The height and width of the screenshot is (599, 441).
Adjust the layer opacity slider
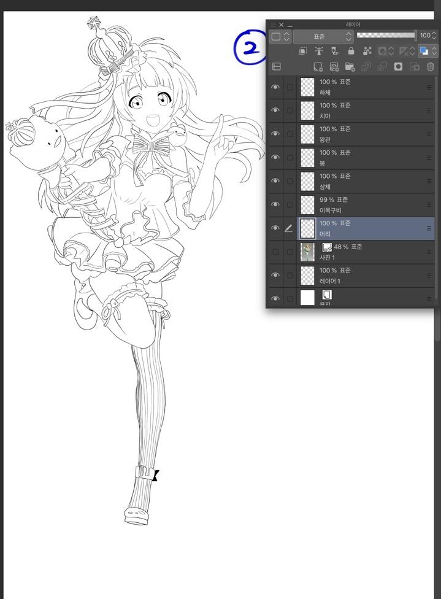pos(386,36)
